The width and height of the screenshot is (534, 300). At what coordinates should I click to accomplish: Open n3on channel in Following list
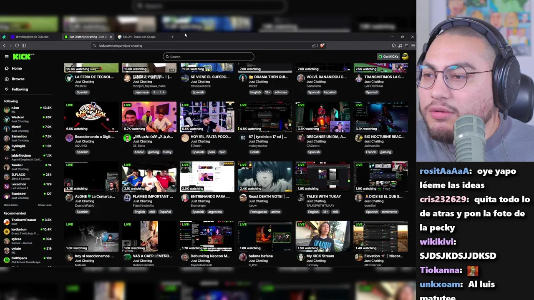click(28, 110)
